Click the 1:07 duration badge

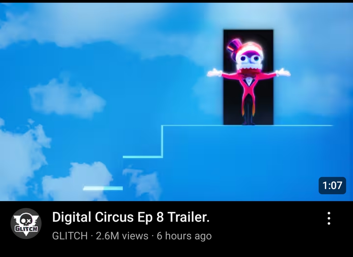pos(332,185)
